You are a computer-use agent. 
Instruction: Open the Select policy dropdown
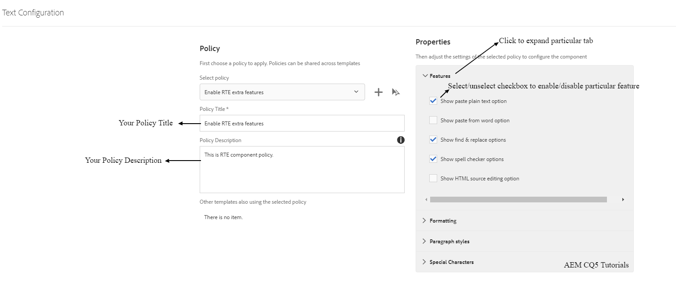[356, 92]
